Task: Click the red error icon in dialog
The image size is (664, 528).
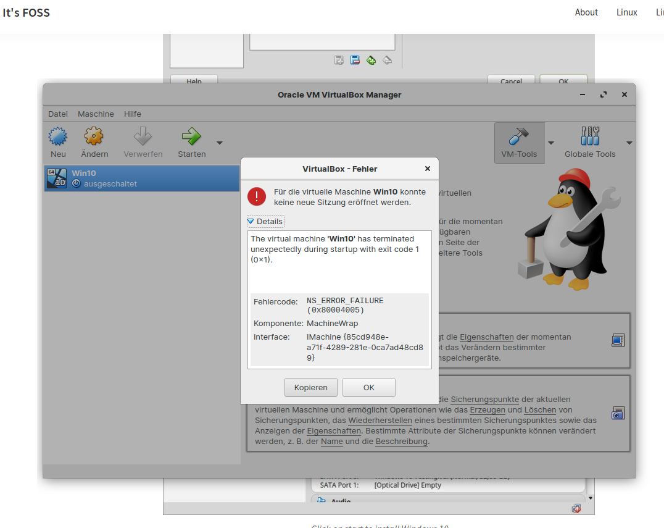Action: (x=257, y=196)
